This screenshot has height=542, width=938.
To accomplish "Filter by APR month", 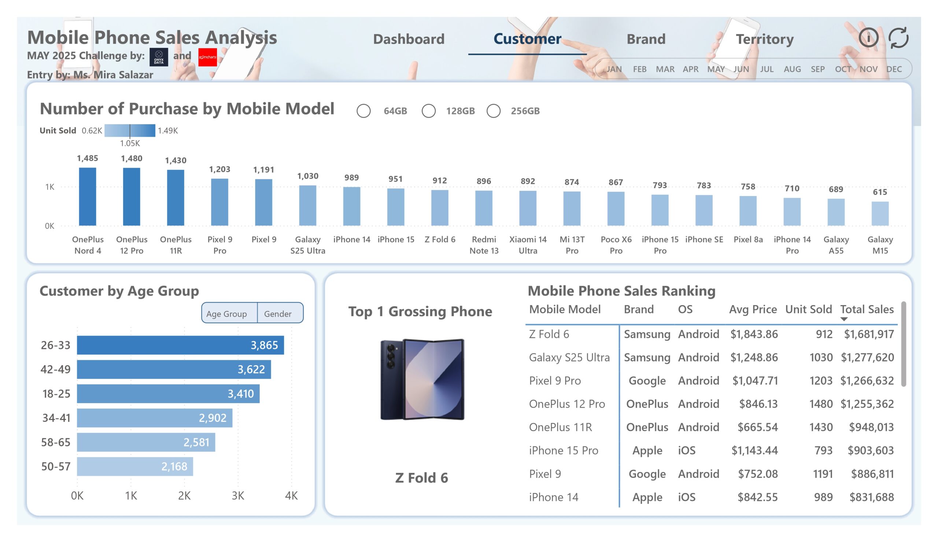I will 690,69.
